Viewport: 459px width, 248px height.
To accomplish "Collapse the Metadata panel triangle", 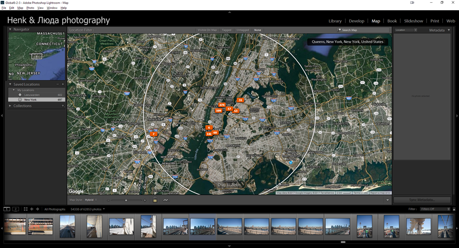I will (x=449, y=30).
